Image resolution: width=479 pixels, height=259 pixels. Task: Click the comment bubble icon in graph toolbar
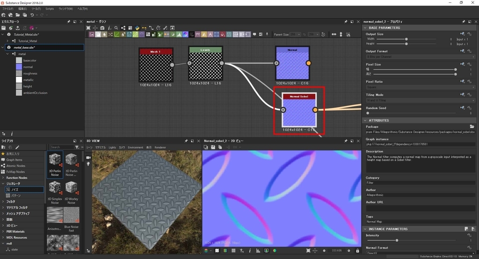[x=254, y=35]
